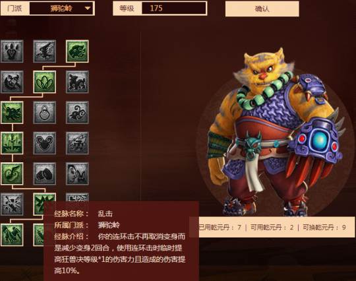Select the bottom-left green warrior skill icon
This screenshot has height=281, width=356.
pos(12,235)
